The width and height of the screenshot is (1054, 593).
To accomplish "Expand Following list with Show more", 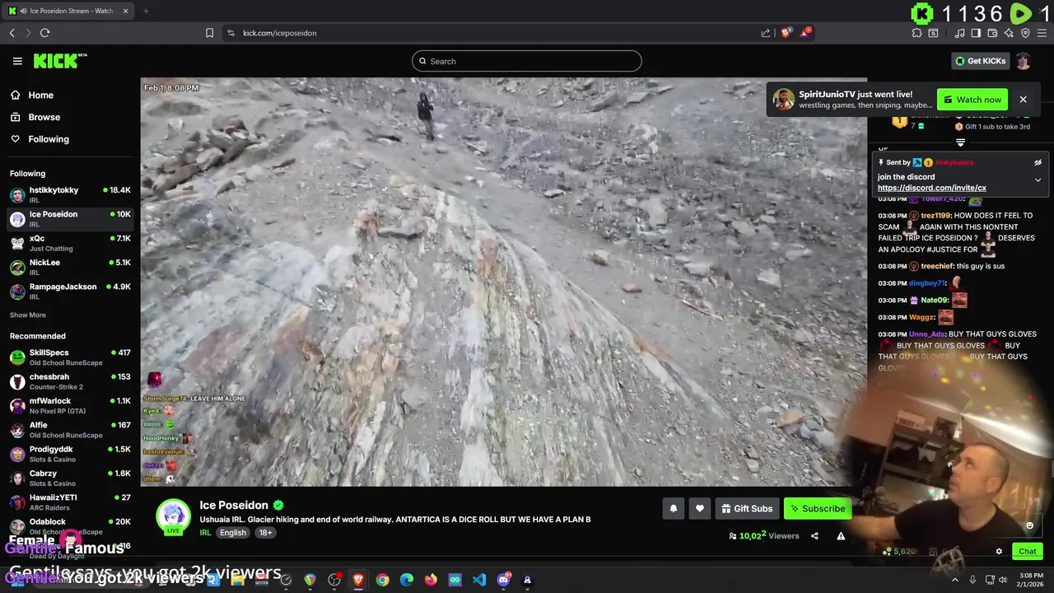I will point(27,315).
